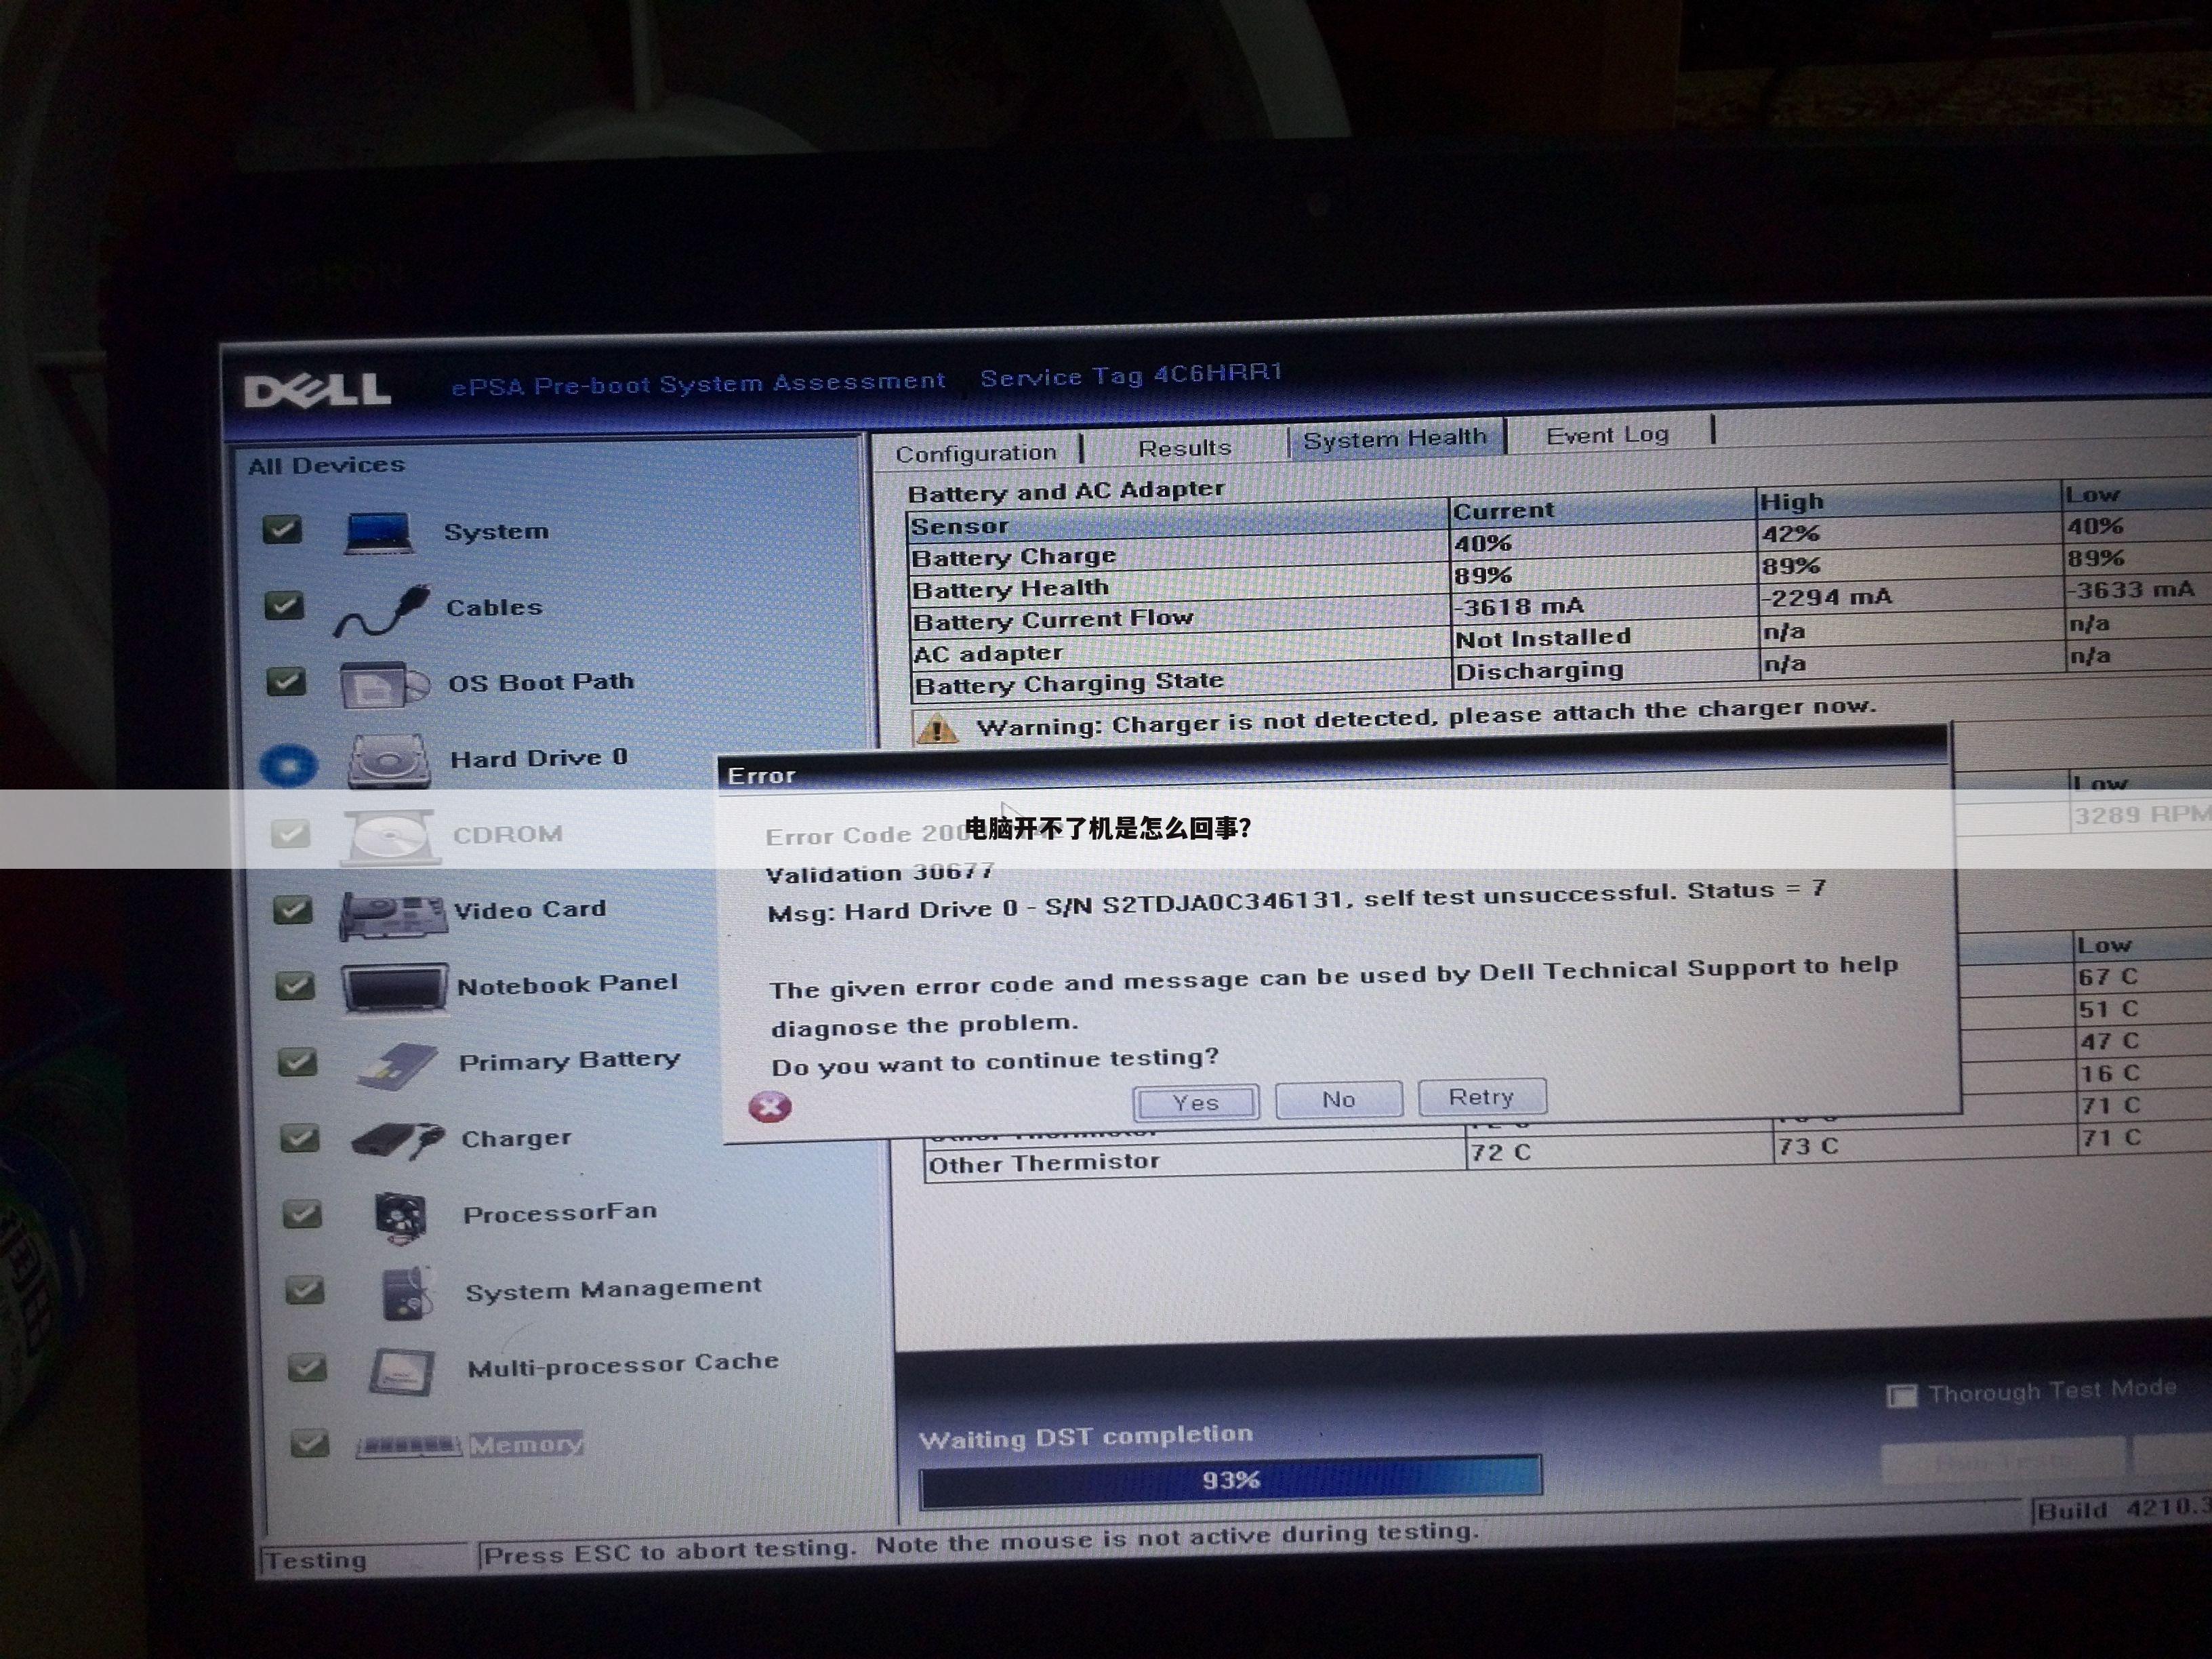Uncheck the Charger checkbox
Viewport: 2212px width, 1659px height.
(x=299, y=1138)
